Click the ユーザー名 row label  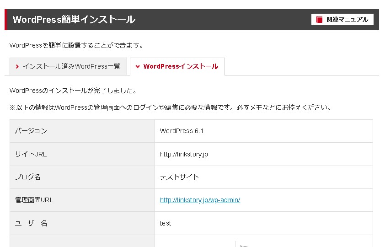point(31,223)
